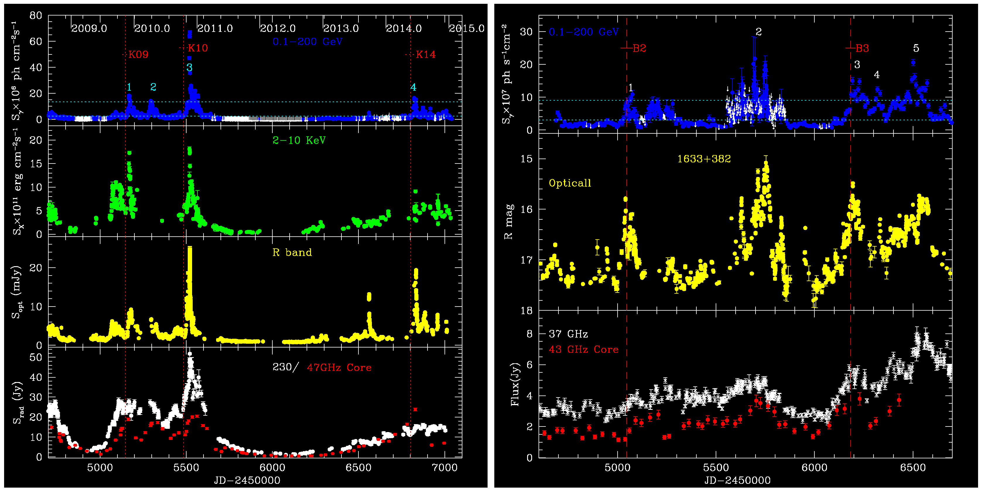Click the yellow 'Opticall' label
The width and height of the screenshot is (981, 492).
pyautogui.click(x=570, y=183)
